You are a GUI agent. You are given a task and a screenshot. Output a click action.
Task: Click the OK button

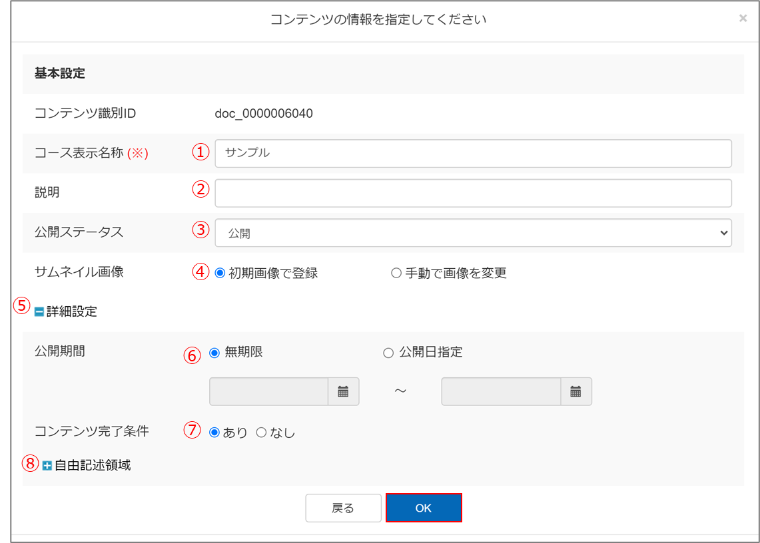click(x=424, y=508)
